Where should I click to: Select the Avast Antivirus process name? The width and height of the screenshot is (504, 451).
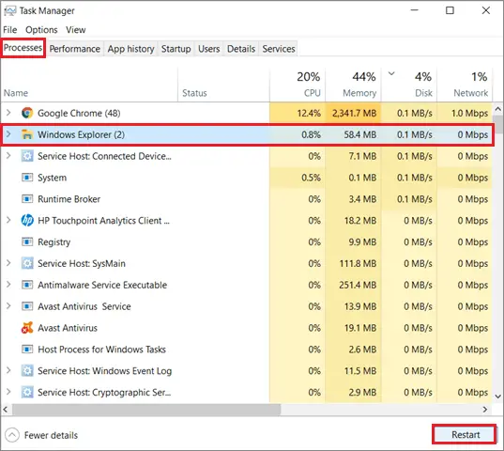coord(68,328)
